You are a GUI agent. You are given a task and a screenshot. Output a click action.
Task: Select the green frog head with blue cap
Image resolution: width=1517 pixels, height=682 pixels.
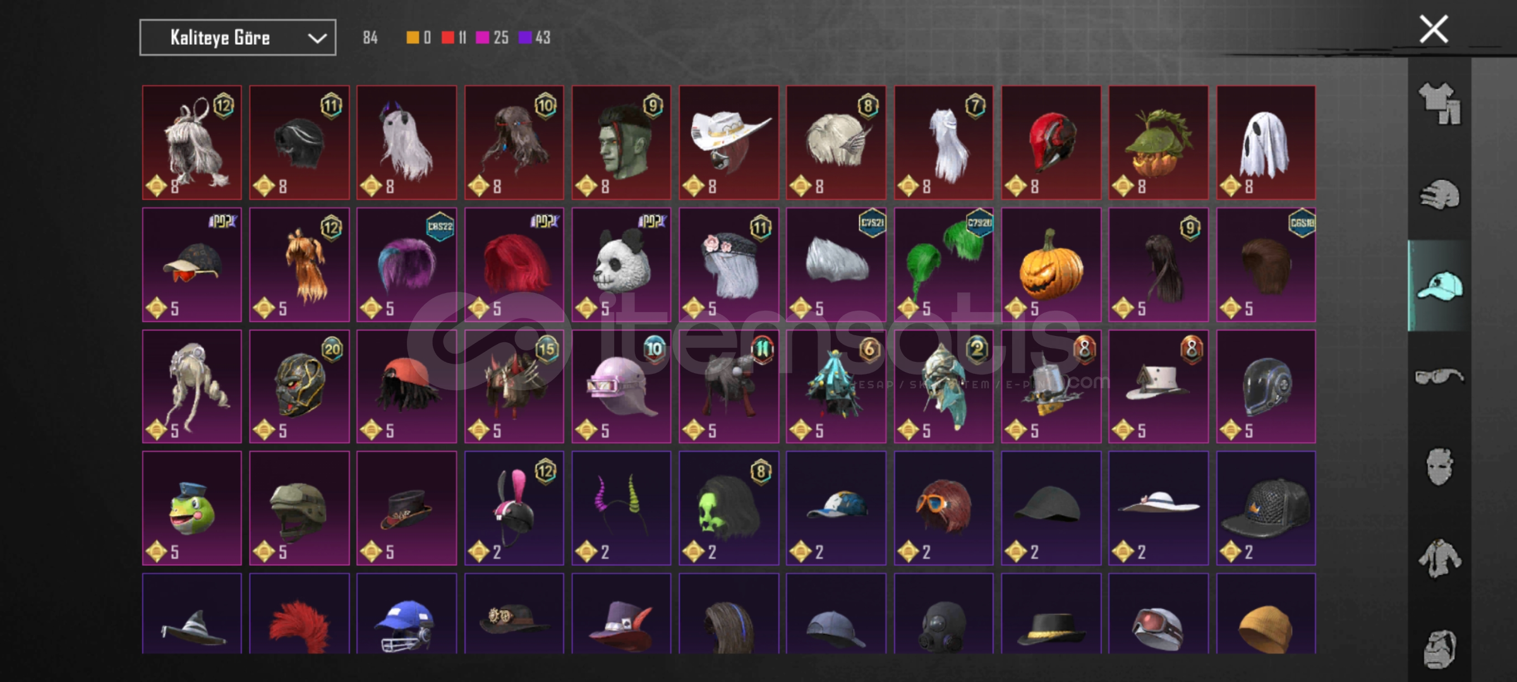click(192, 508)
